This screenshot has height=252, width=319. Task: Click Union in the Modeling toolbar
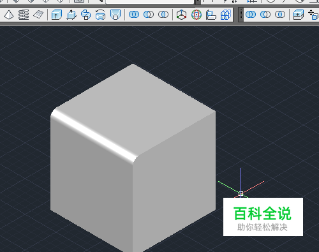pyautogui.click(x=134, y=15)
